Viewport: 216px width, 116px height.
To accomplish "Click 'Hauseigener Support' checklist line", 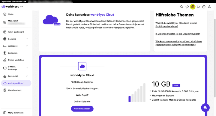I will [163, 96].
